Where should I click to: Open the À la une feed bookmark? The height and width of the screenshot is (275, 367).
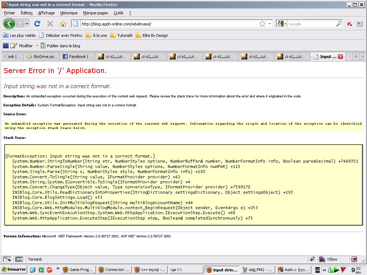click(96, 35)
